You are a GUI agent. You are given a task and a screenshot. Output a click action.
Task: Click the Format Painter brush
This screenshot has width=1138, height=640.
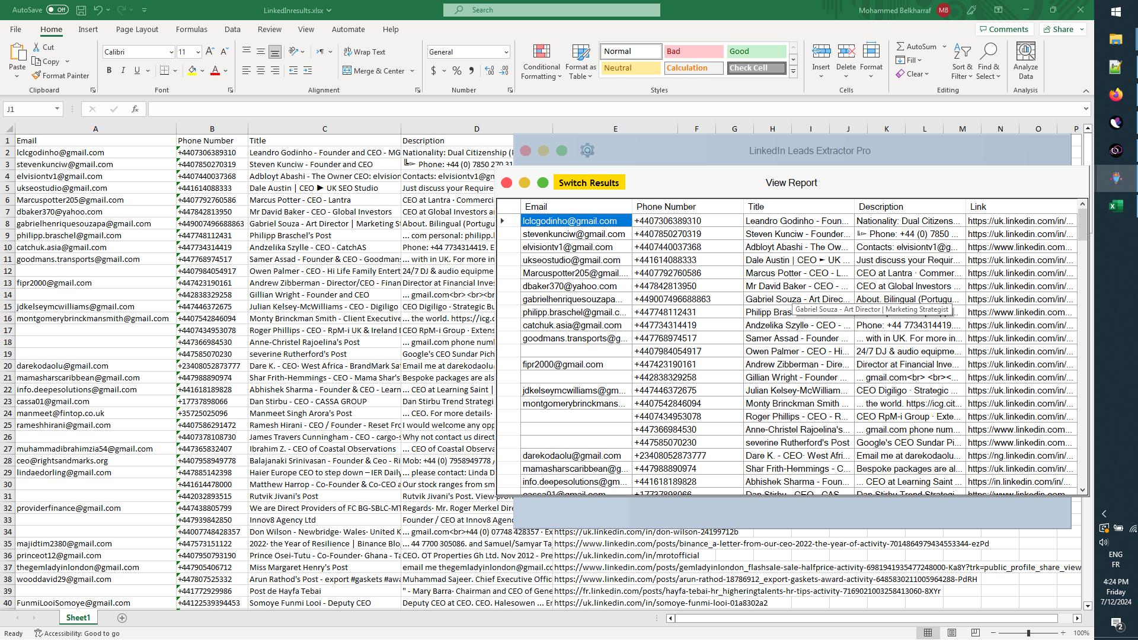point(37,76)
